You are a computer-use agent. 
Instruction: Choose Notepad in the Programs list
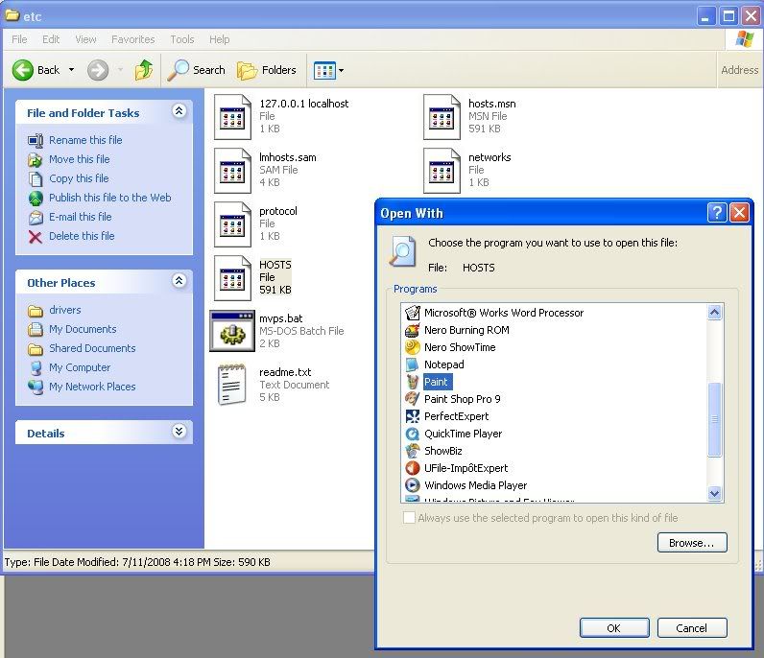[x=443, y=364]
